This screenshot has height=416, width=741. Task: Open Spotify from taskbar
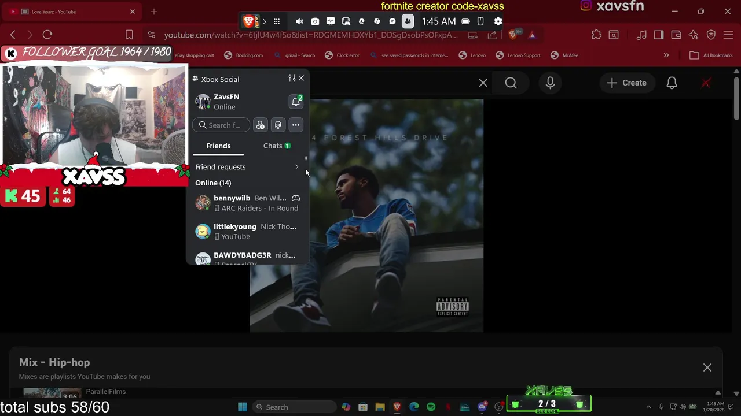pos(431,407)
